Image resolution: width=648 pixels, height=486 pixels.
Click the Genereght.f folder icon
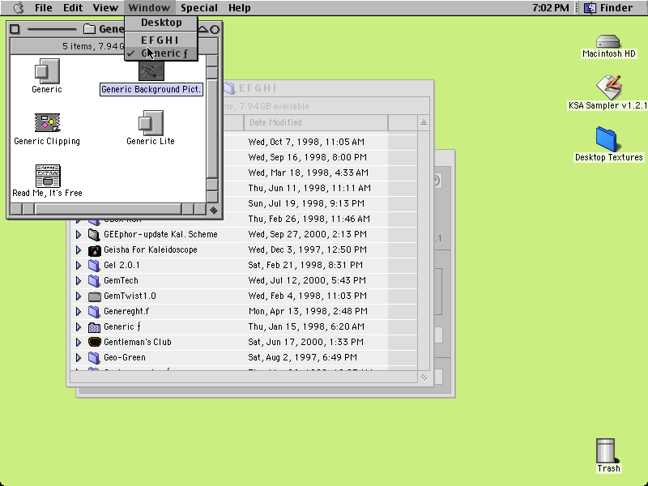(94, 312)
